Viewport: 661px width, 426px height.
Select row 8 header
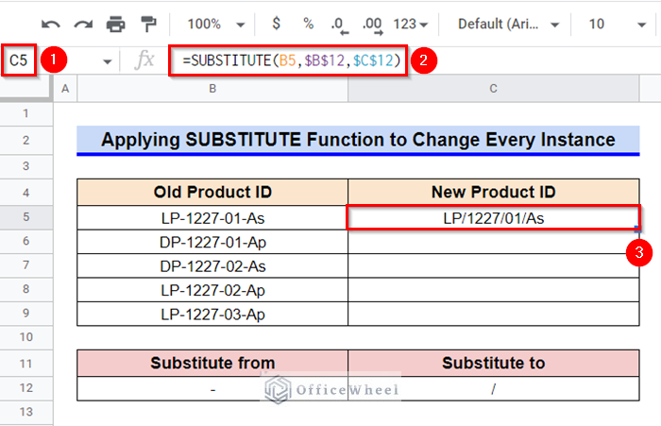tap(26, 289)
